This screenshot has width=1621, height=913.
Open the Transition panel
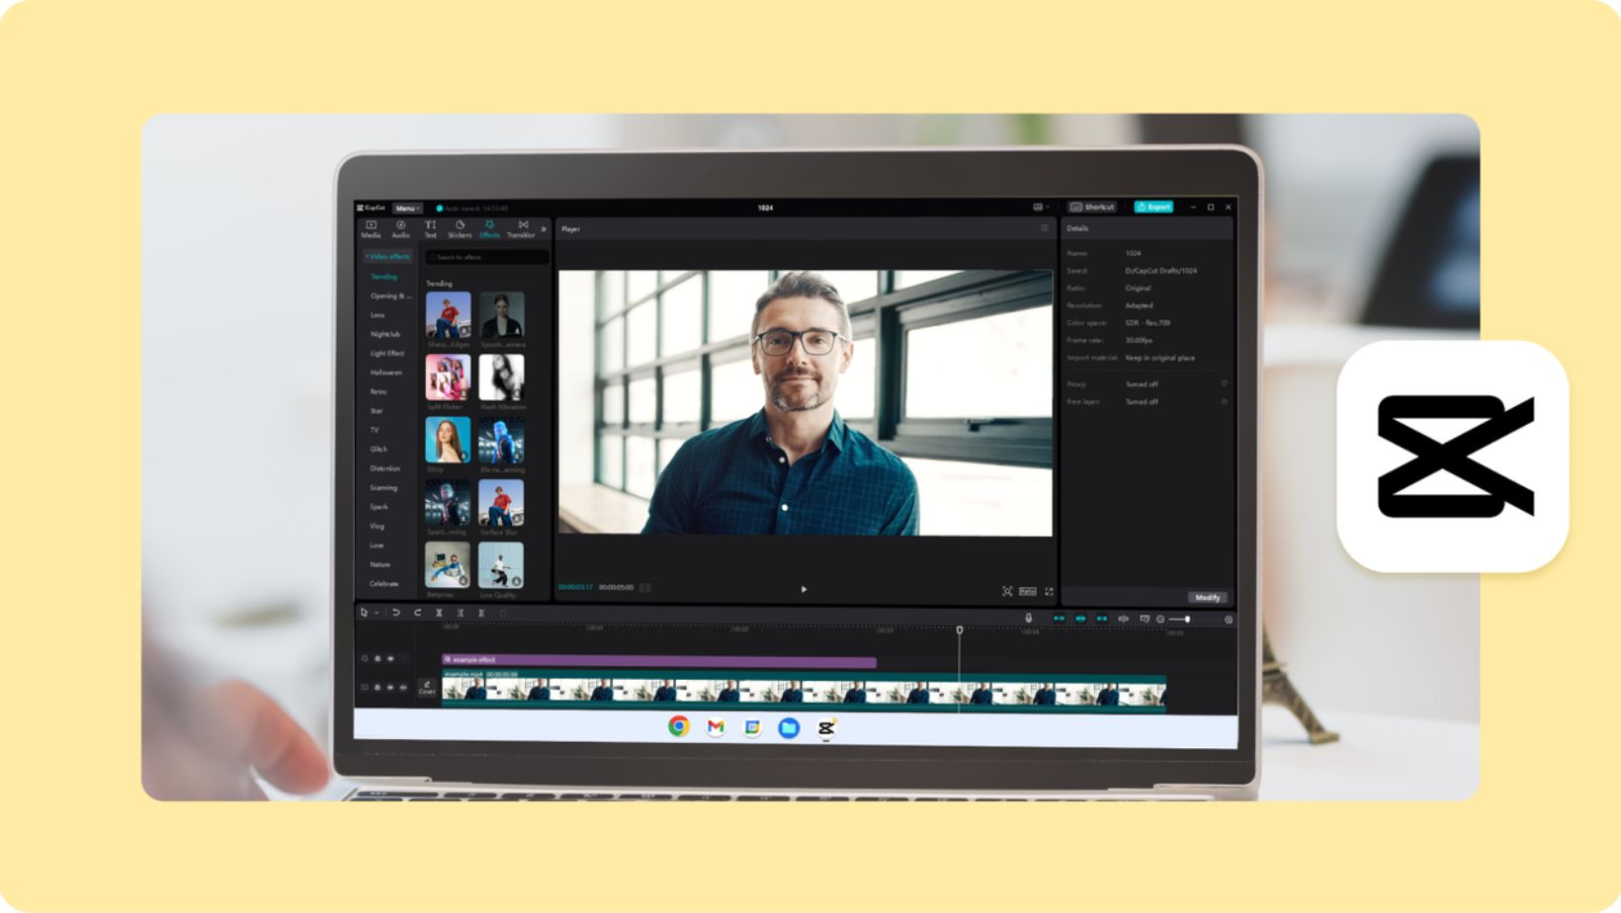(x=524, y=229)
